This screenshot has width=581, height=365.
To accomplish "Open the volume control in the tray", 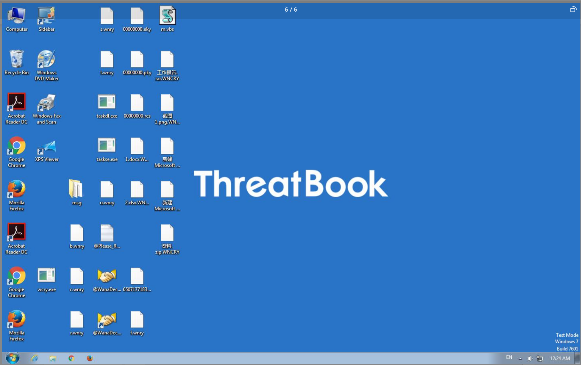I will [530, 358].
